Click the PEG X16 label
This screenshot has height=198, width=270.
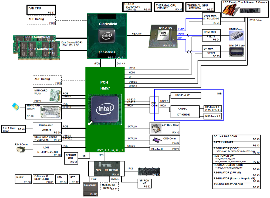(x=137, y=33)
